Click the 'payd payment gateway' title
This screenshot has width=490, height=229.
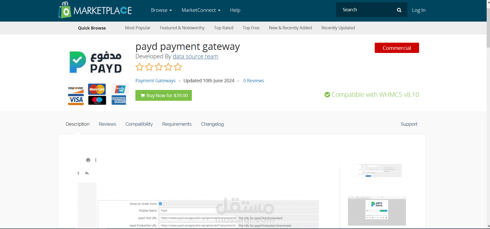(x=187, y=47)
